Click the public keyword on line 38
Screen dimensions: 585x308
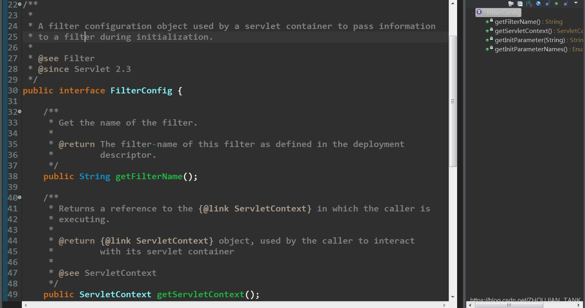coord(59,176)
